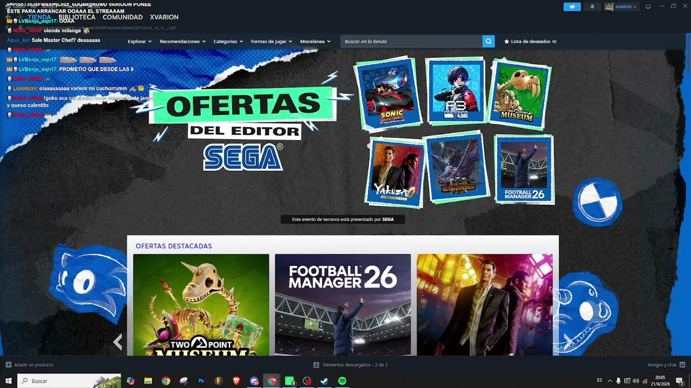
Task: Open the XVARION profile tab
Action: 164,17
